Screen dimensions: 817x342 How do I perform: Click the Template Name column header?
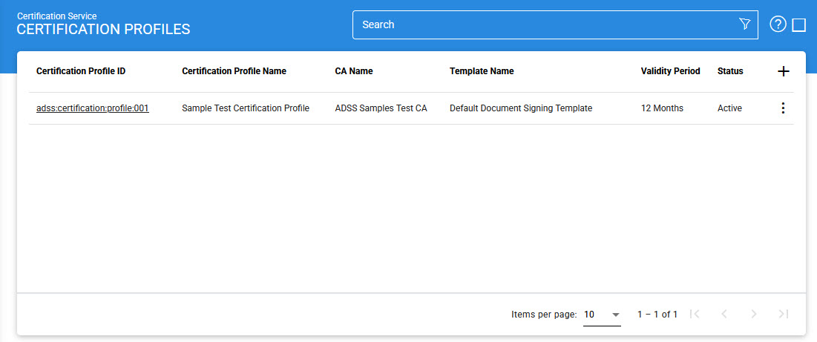pos(482,71)
